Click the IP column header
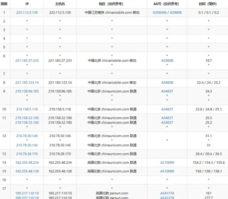 (27, 4)
